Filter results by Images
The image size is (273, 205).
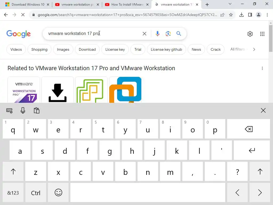tap(63, 49)
